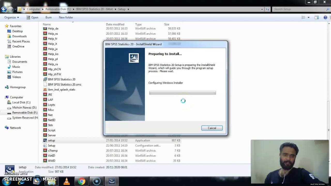Image resolution: width=331 pixels, height=186 pixels.
Task: Click the Libraries icon in navigation pane
Action: point(6,57)
